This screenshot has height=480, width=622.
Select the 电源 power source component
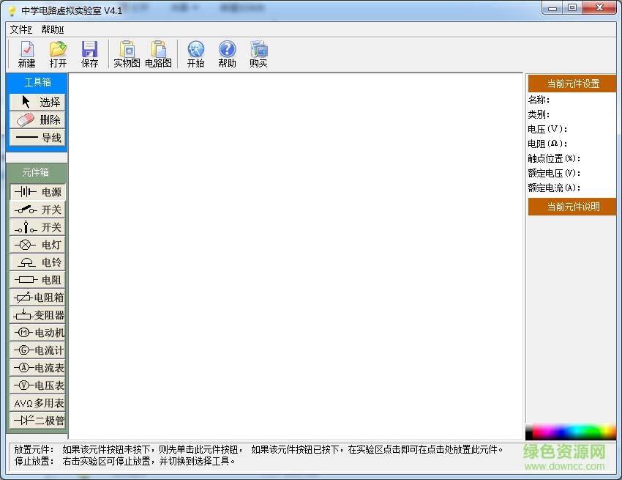(37, 192)
